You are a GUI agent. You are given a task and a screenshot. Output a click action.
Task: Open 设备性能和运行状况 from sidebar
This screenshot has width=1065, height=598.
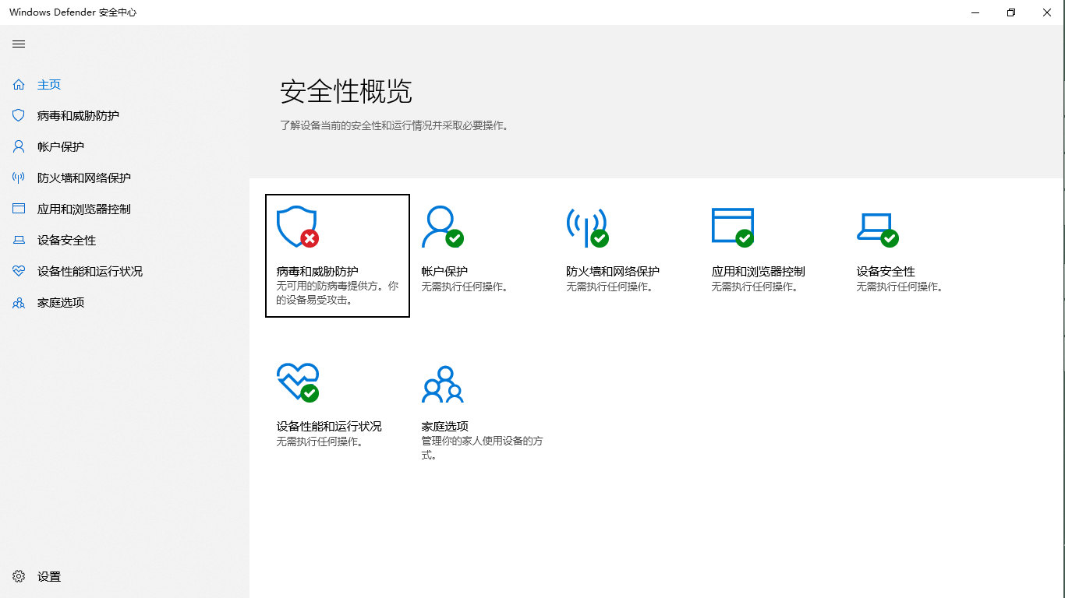tap(90, 271)
